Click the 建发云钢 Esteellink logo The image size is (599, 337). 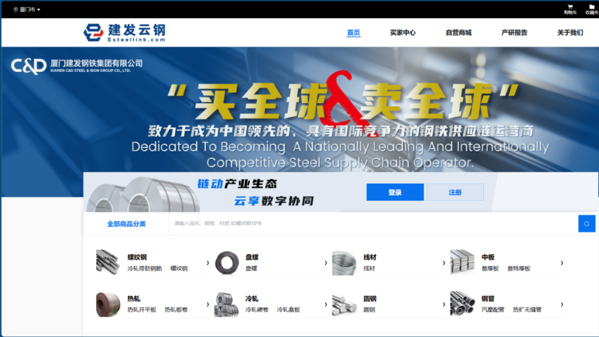point(125,32)
